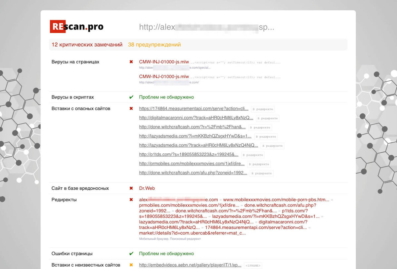Click the Ошибки страницы row label
Screen dimensions: 397x269
tap(72, 253)
